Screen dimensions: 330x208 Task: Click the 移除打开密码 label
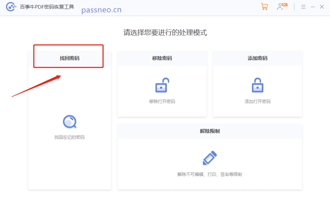click(x=162, y=101)
